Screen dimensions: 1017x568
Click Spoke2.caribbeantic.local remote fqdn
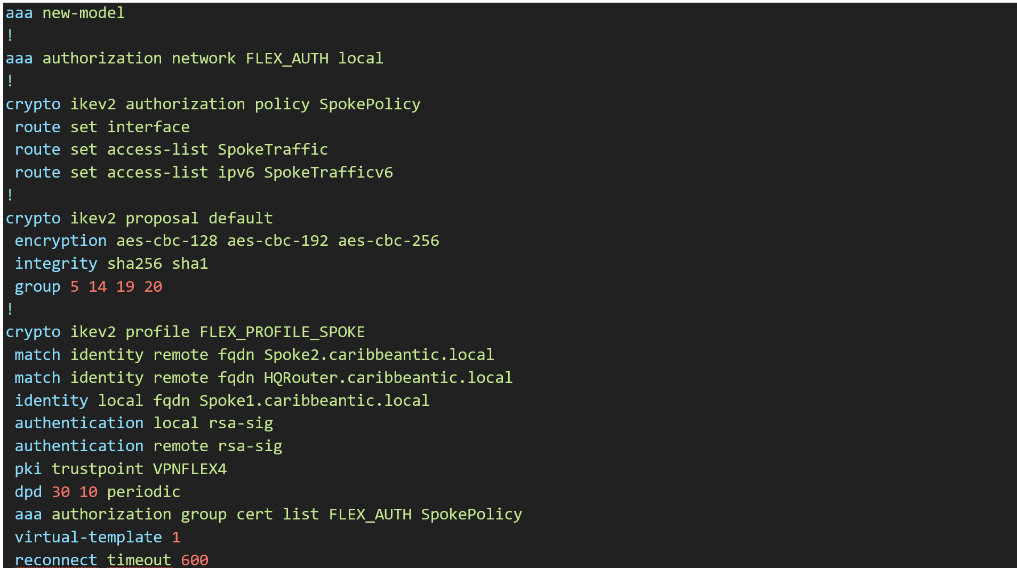(x=379, y=355)
